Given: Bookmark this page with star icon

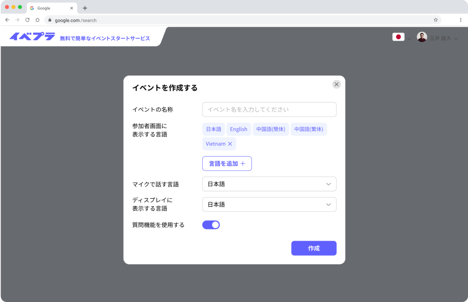Looking at the screenshot, I should click(x=435, y=20).
